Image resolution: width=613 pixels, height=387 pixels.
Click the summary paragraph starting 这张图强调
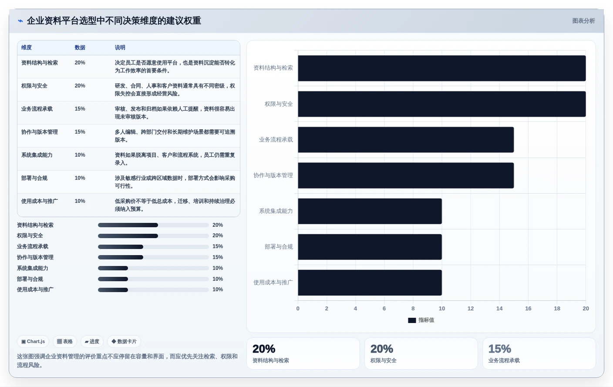tap(128, 361)
